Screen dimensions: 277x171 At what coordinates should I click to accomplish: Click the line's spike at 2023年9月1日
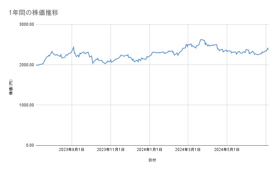tap(74, 47)
